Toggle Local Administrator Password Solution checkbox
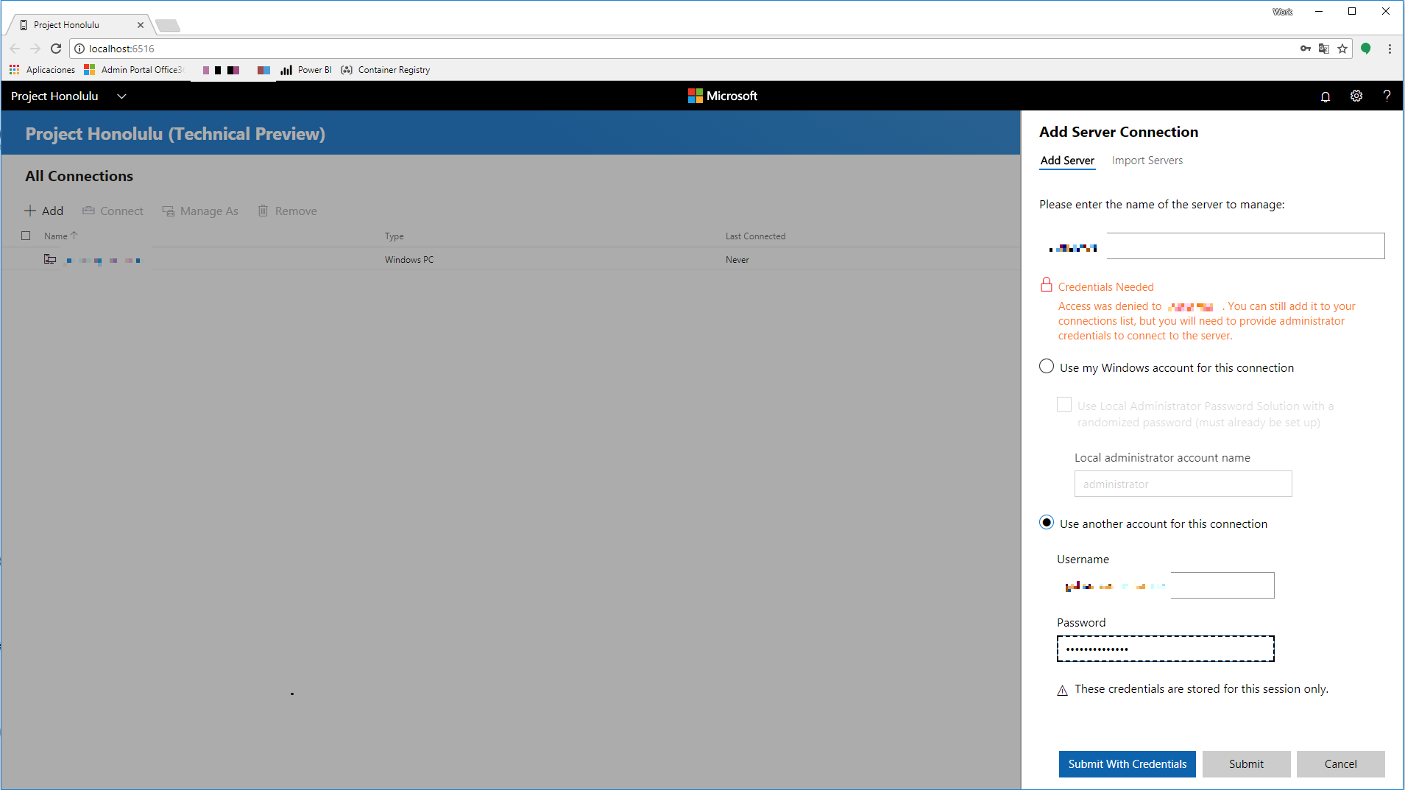This screenshot has height=790, width=1405. (x=1064, y=404)
